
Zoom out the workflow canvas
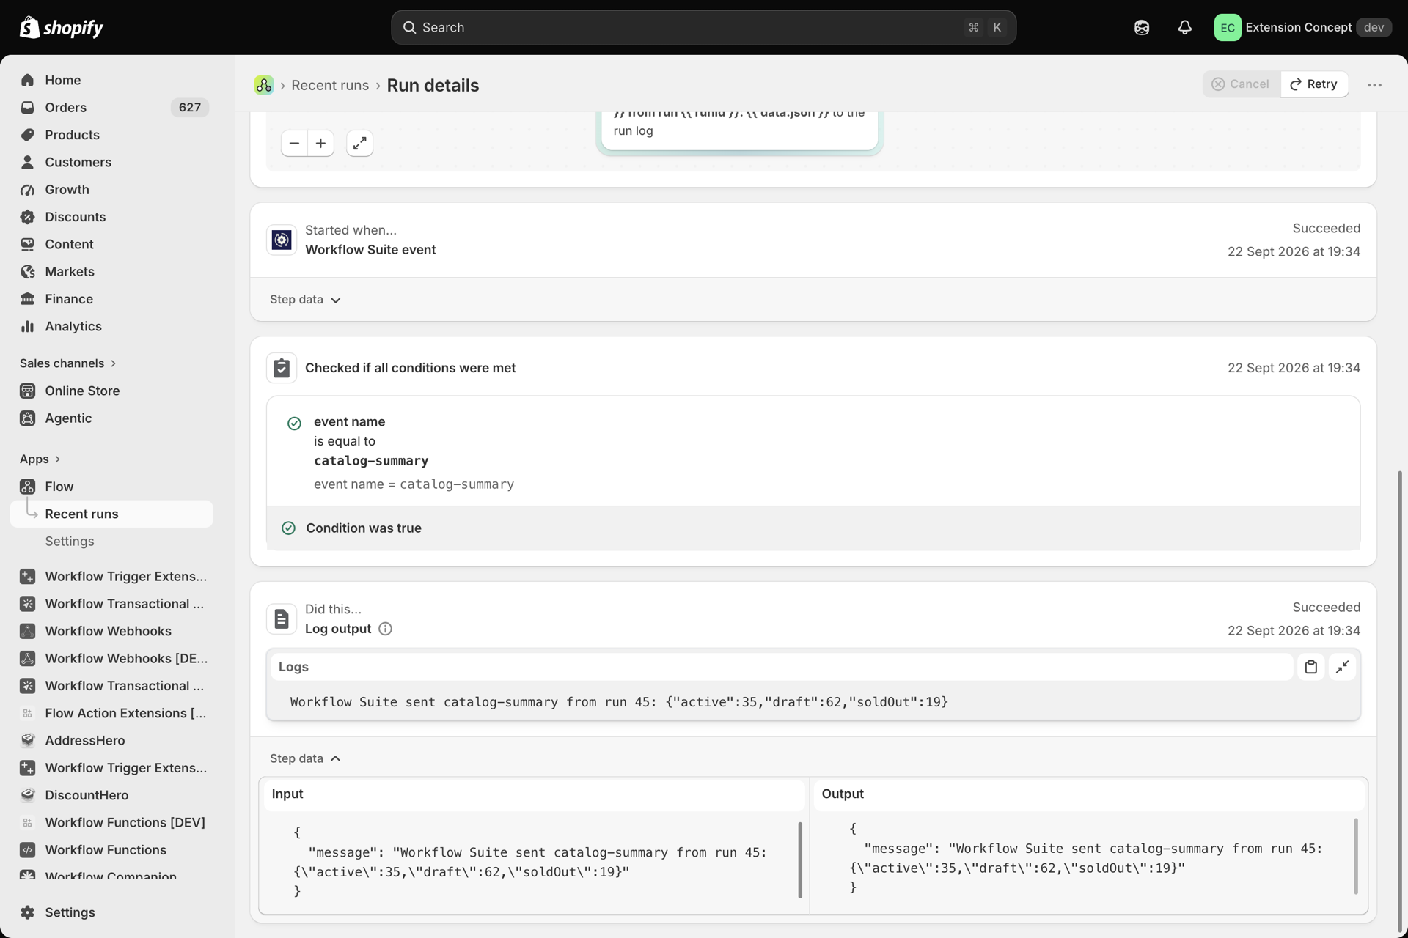(x=294, y=144)
